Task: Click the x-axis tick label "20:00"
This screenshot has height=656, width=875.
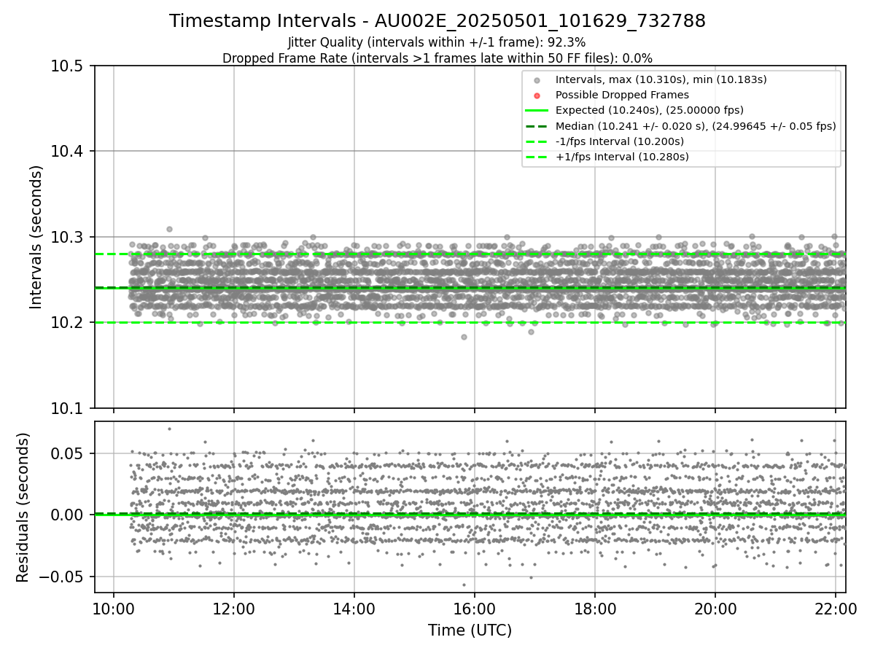Action: [x=715, y=608]
